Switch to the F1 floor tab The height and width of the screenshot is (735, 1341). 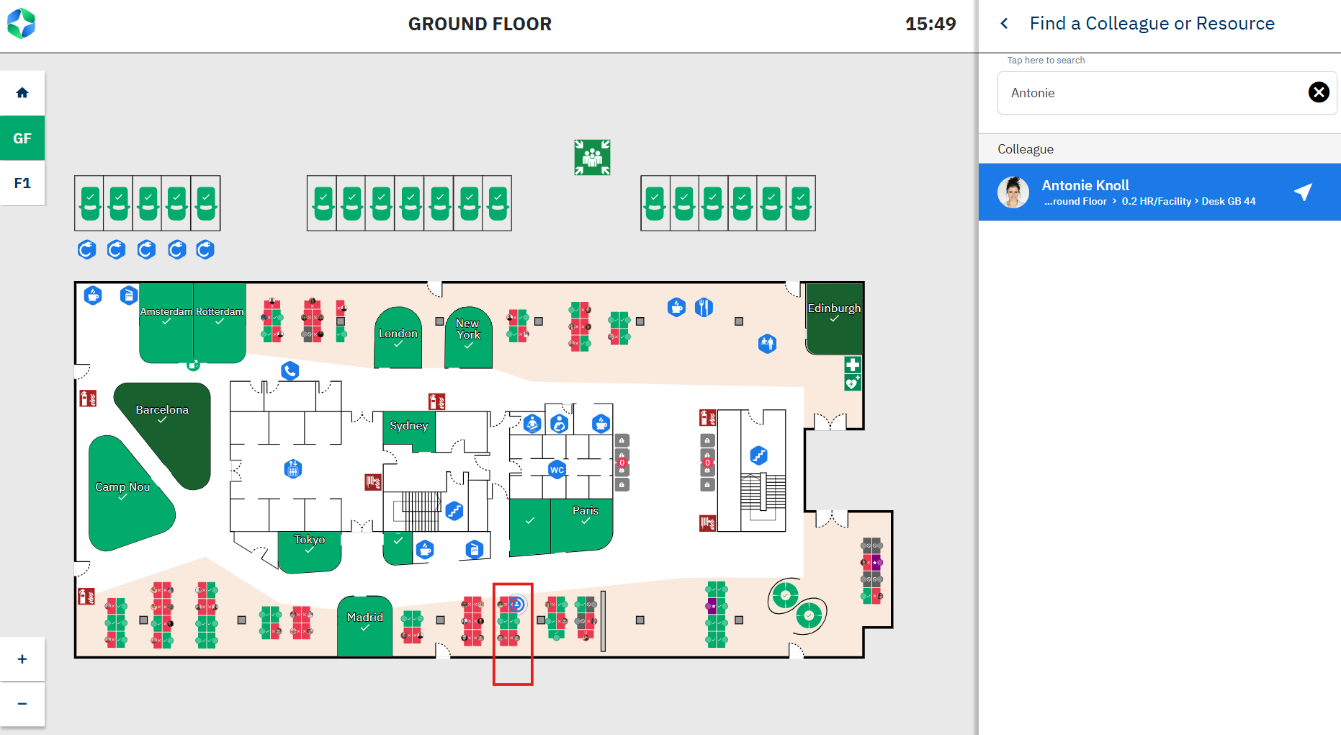pyautogui.click(x=22, y=183)
